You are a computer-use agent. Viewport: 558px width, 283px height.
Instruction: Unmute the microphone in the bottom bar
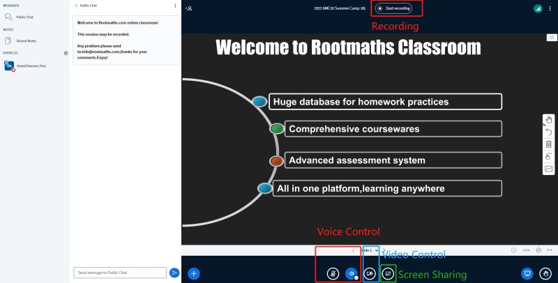tap(333, 273)
